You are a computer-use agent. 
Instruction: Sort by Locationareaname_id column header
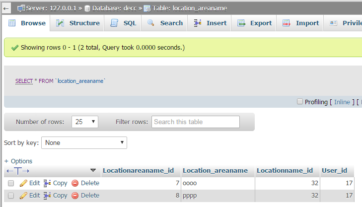[x=138, y=171]
